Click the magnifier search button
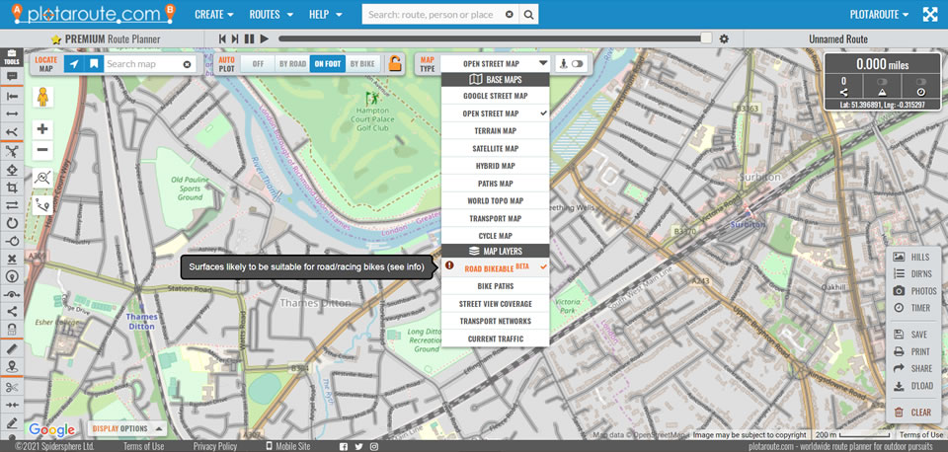The width and height of the screenshot is (948, 452). coord(529,15)
